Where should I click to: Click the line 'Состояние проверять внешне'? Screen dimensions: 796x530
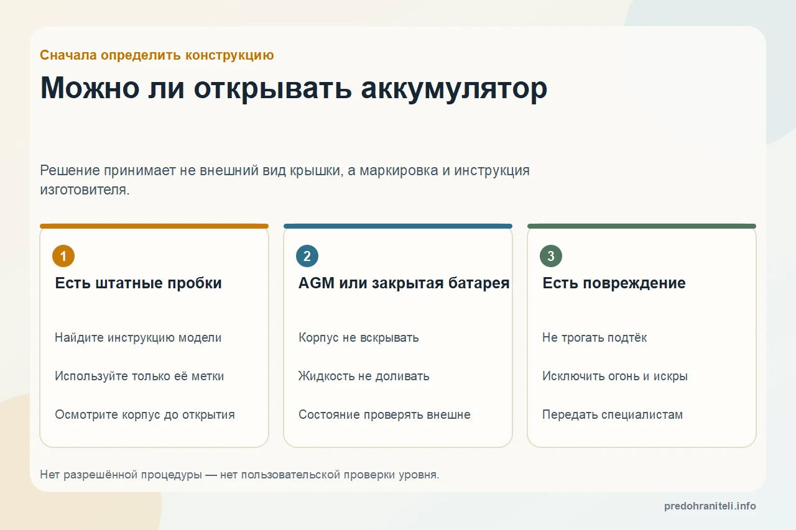tap(384, 415)
